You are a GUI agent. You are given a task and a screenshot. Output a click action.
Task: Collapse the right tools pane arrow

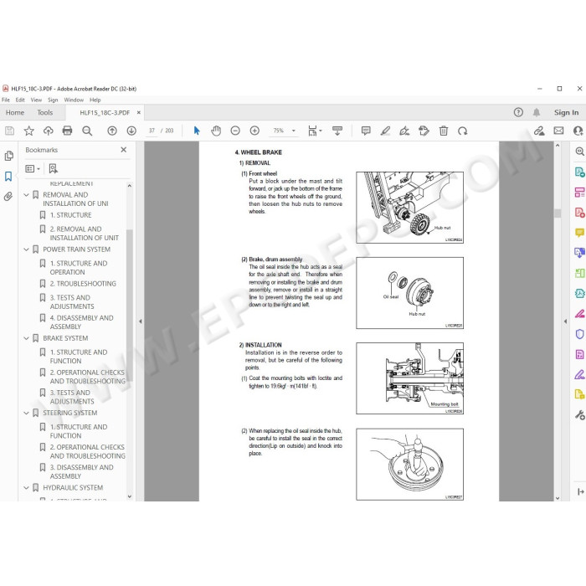point(565,321)
